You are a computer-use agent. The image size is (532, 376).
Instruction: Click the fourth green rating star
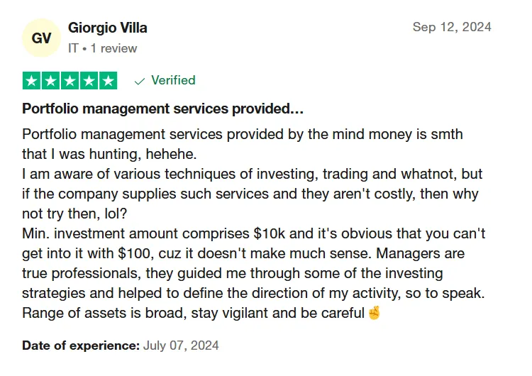[x=89, y=81]
